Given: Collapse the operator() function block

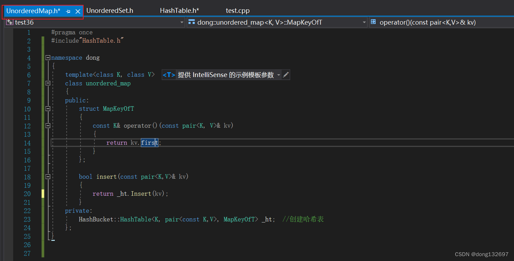Looking at the screenshot, I should click(48, 126).
